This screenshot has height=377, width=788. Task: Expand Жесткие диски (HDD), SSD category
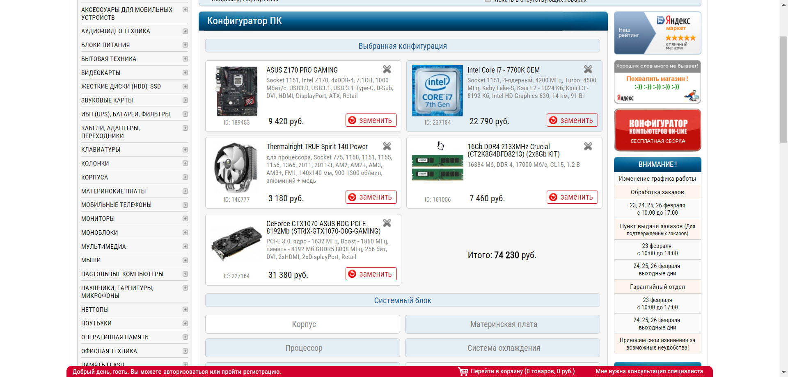[185, 86]
